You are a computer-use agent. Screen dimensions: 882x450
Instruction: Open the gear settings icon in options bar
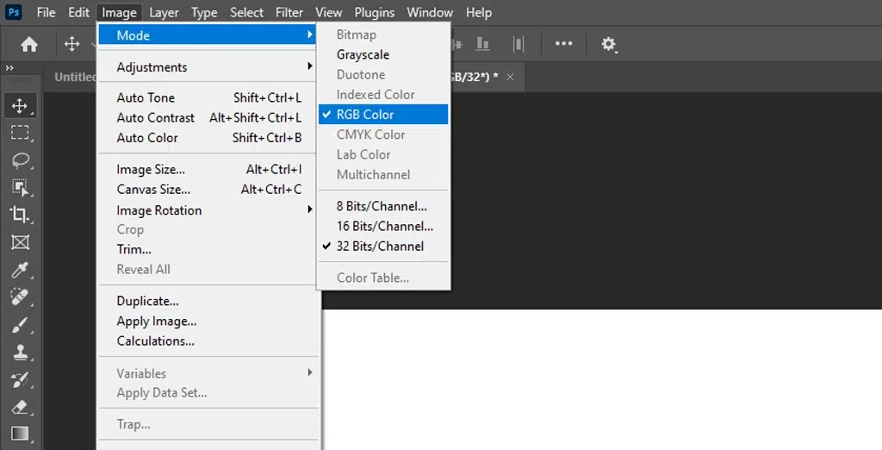click(x=609, y=44)
